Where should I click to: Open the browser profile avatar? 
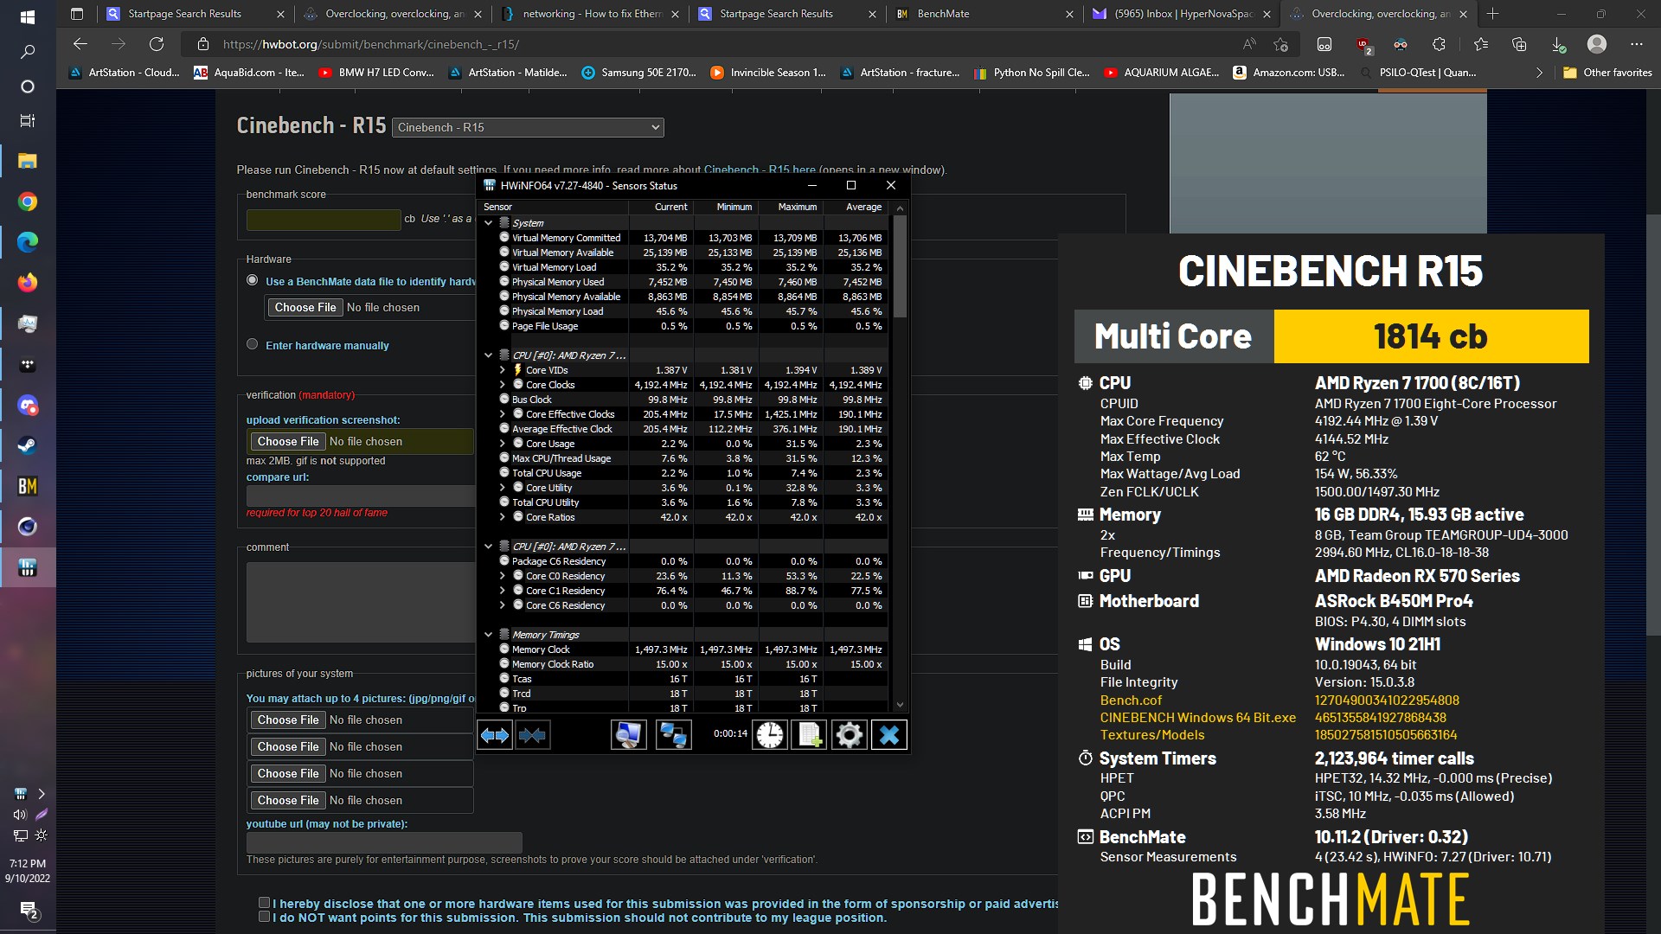[x=1597, y=44]
